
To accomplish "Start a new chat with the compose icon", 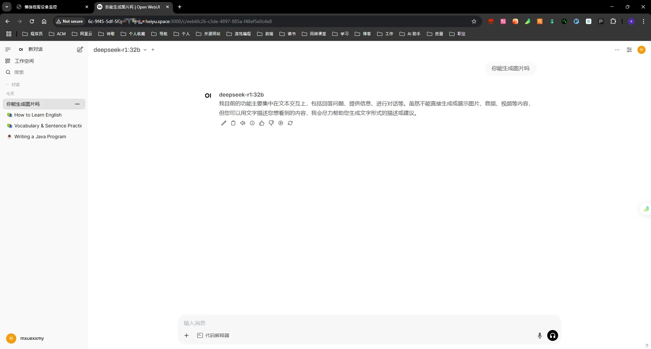I will pyautogui.click(x=80, y=49).
